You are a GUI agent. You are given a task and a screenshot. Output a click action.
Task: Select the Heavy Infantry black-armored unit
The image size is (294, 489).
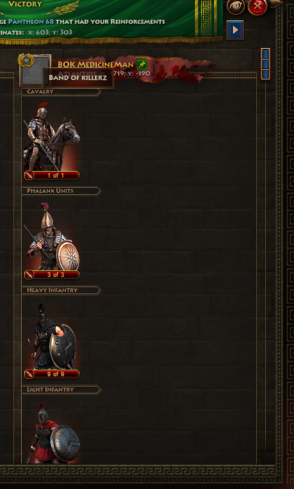click(51, 336)
